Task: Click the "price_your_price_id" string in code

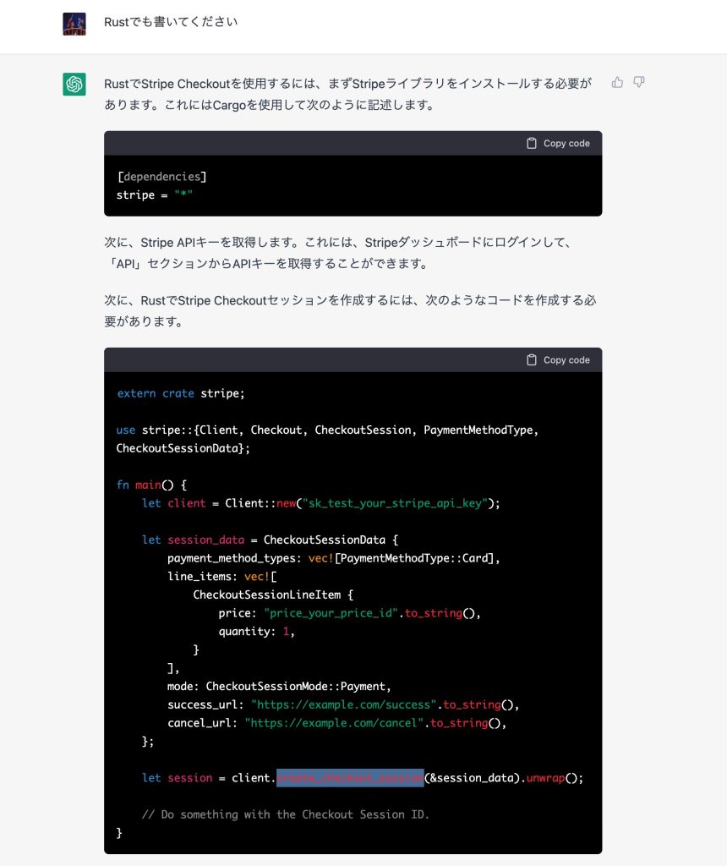Action: (x=331, y=613)
